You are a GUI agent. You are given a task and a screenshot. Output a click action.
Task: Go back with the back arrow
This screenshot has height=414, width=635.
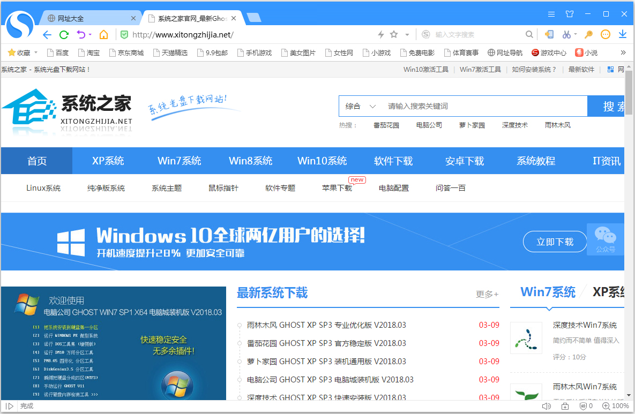click(x=47, y=35)
